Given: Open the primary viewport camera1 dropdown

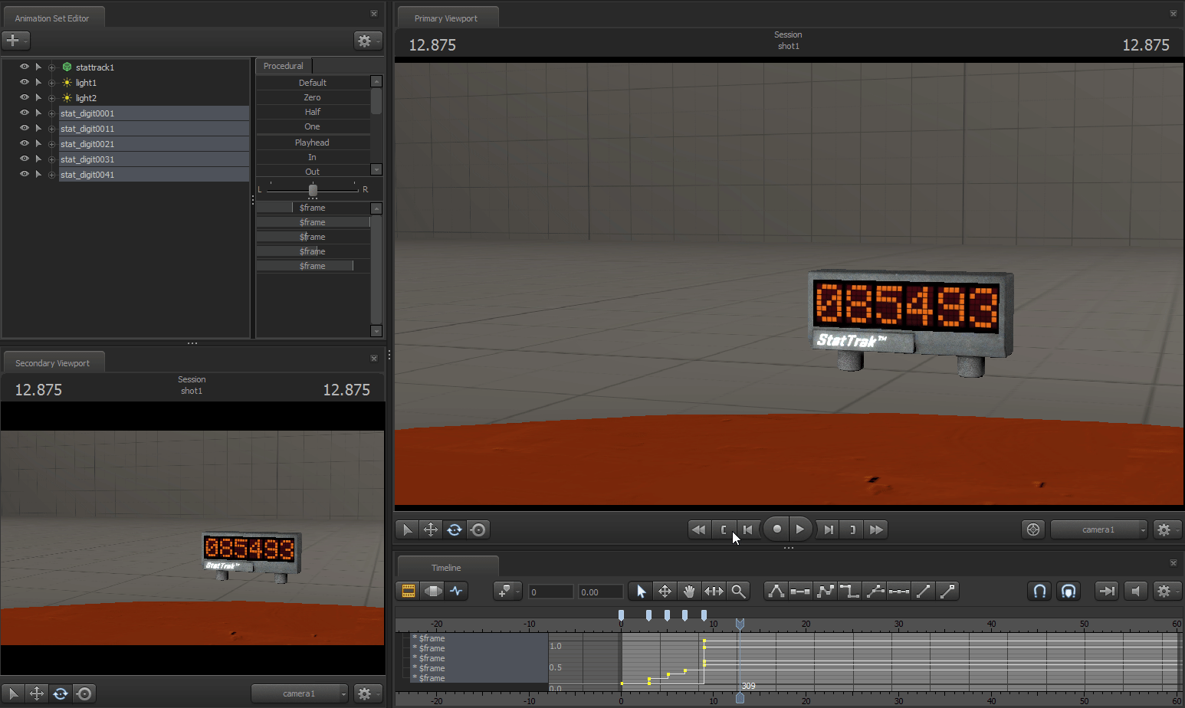Looking at the screenshot, I should (x=1099, y=529).
